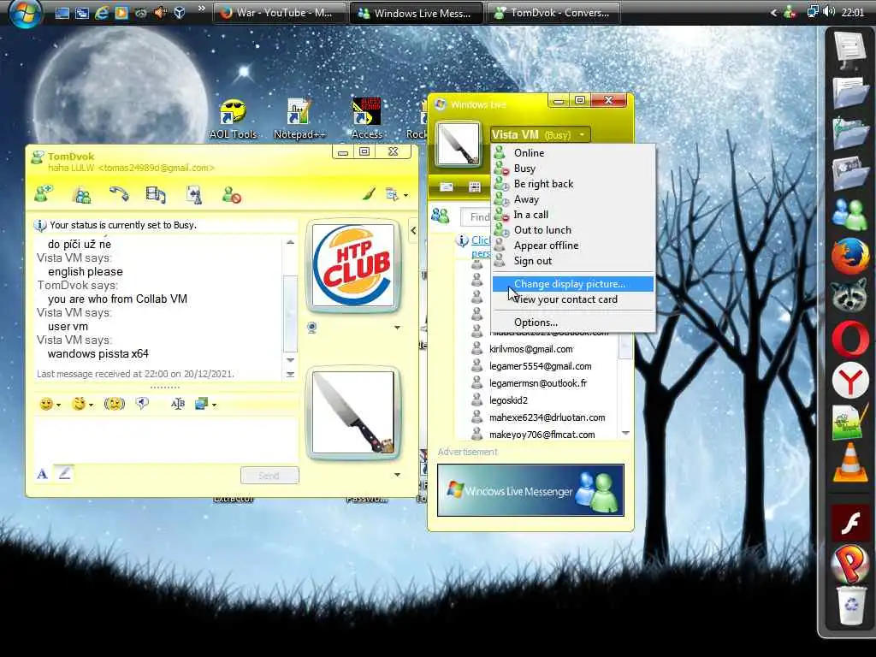Click the font style AB icon

coord(178,404)
